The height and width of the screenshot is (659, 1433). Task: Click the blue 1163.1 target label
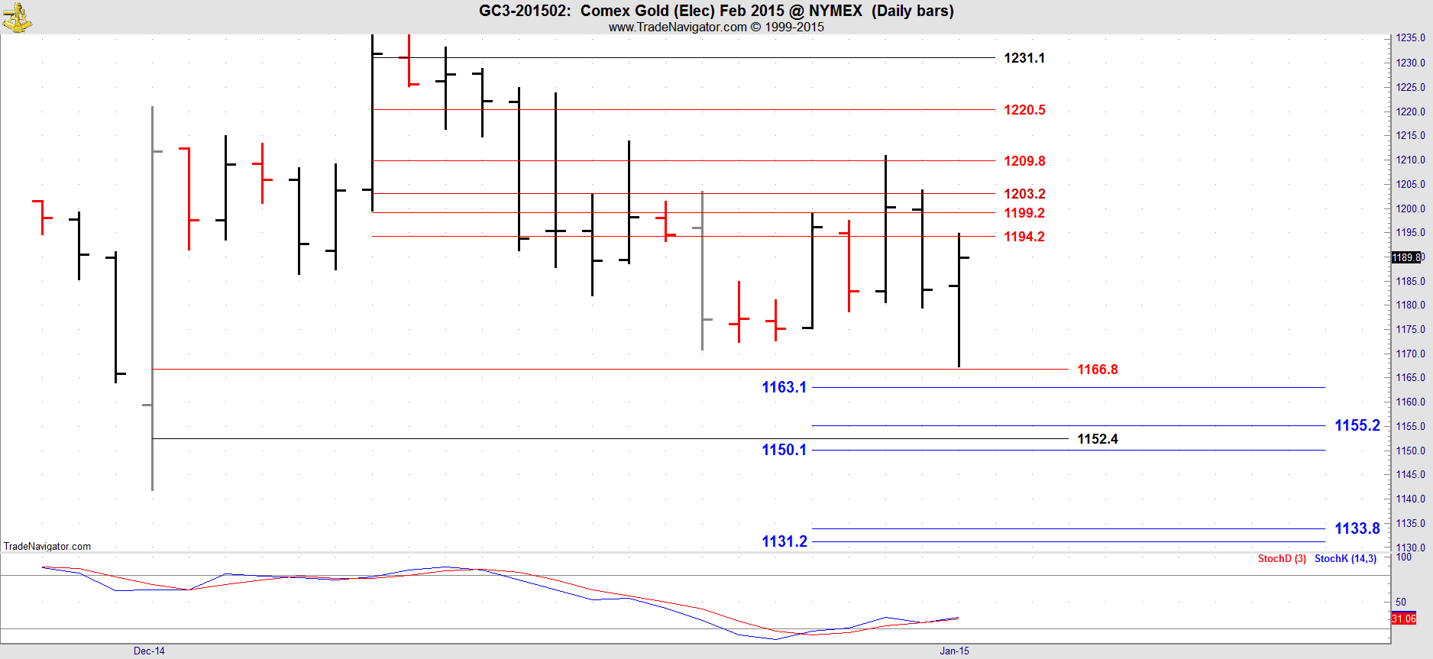784,387
